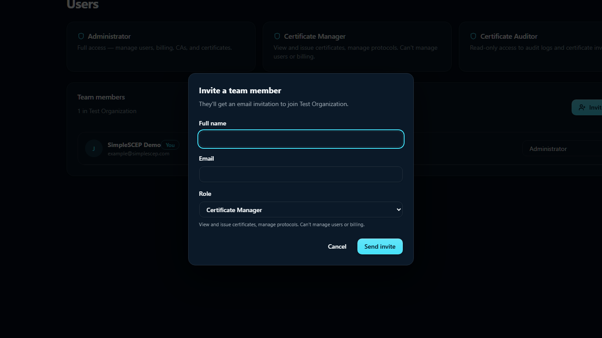Click the '1 in Test Organization' text
The width and height of the screenshot is (602, 338).
pos(107,111)
